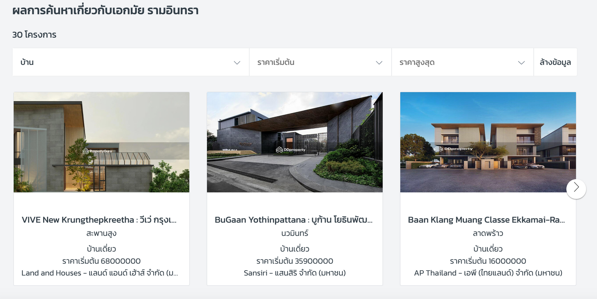Click the BuGaan Yothinpattana title link

point(294,220)
